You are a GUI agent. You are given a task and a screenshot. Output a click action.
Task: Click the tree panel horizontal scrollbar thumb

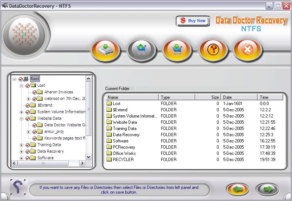[43, 163]
